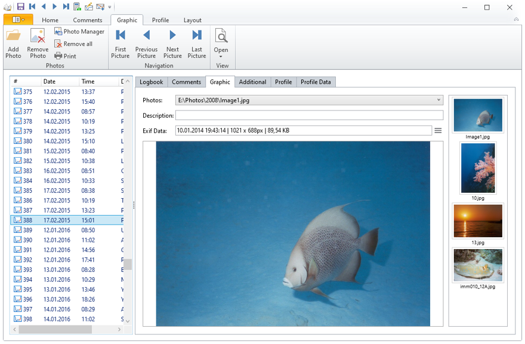525x344 pixels.
Task: Expand the Open view dropdown
Action: 221,56
